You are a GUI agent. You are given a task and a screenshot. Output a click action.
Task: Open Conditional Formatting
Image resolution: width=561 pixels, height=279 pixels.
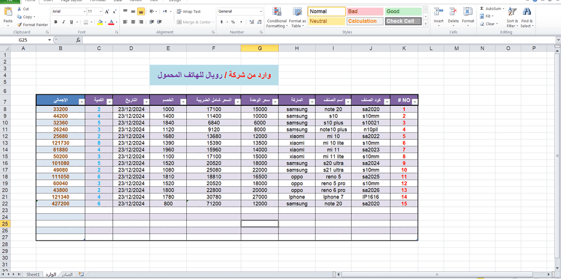click(x=277, y=18)
